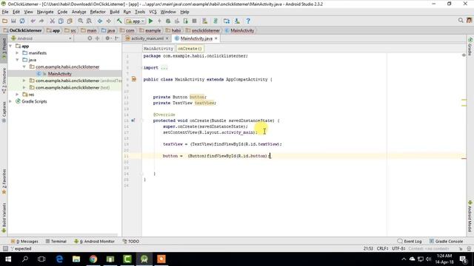Collapse the app module tree node
Viewport: 474px width, 266px height.
(x=10, y=46)
